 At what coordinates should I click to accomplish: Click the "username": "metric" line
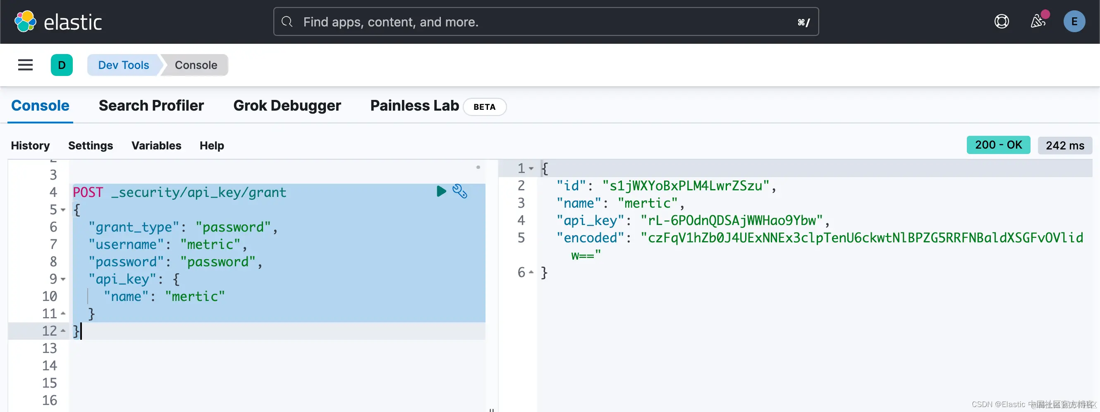click(x=168, y=244)
